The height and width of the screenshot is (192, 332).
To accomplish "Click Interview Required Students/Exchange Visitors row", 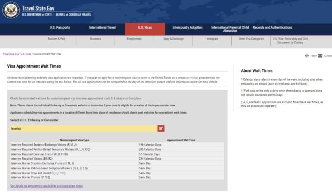I will click(117, 145).
